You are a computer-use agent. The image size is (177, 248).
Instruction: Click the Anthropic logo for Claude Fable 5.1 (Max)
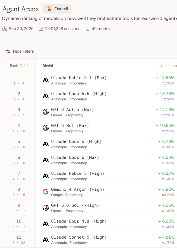coord(46,80)
